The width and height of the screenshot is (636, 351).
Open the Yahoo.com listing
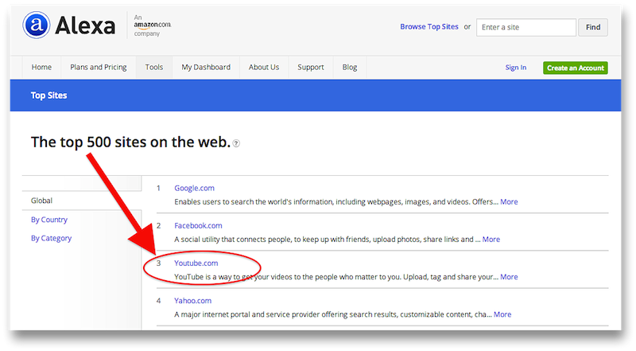pyautogui.click(x=192, y=301)
